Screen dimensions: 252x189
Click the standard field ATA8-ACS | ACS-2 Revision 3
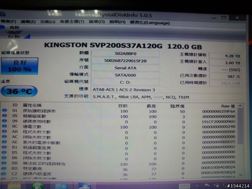[167, 90]
